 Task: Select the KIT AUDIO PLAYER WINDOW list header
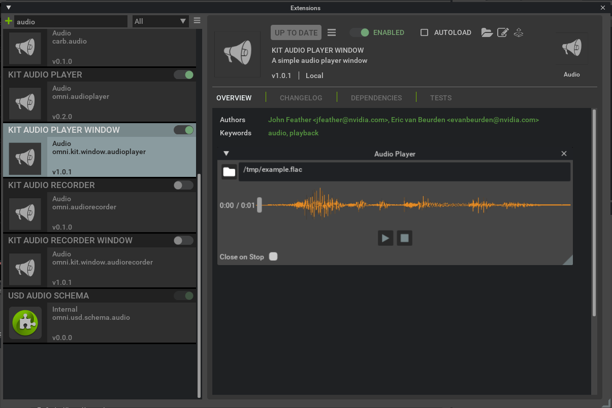(x=64, y=130)
